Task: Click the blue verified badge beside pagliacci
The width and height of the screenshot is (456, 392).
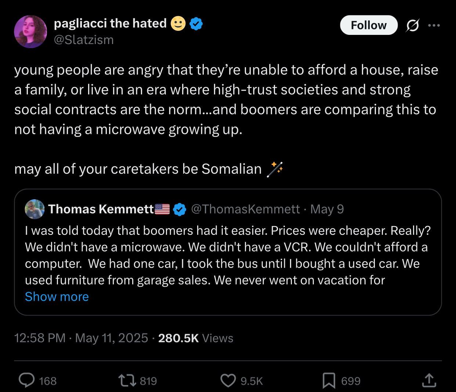Action: (196, 24)
